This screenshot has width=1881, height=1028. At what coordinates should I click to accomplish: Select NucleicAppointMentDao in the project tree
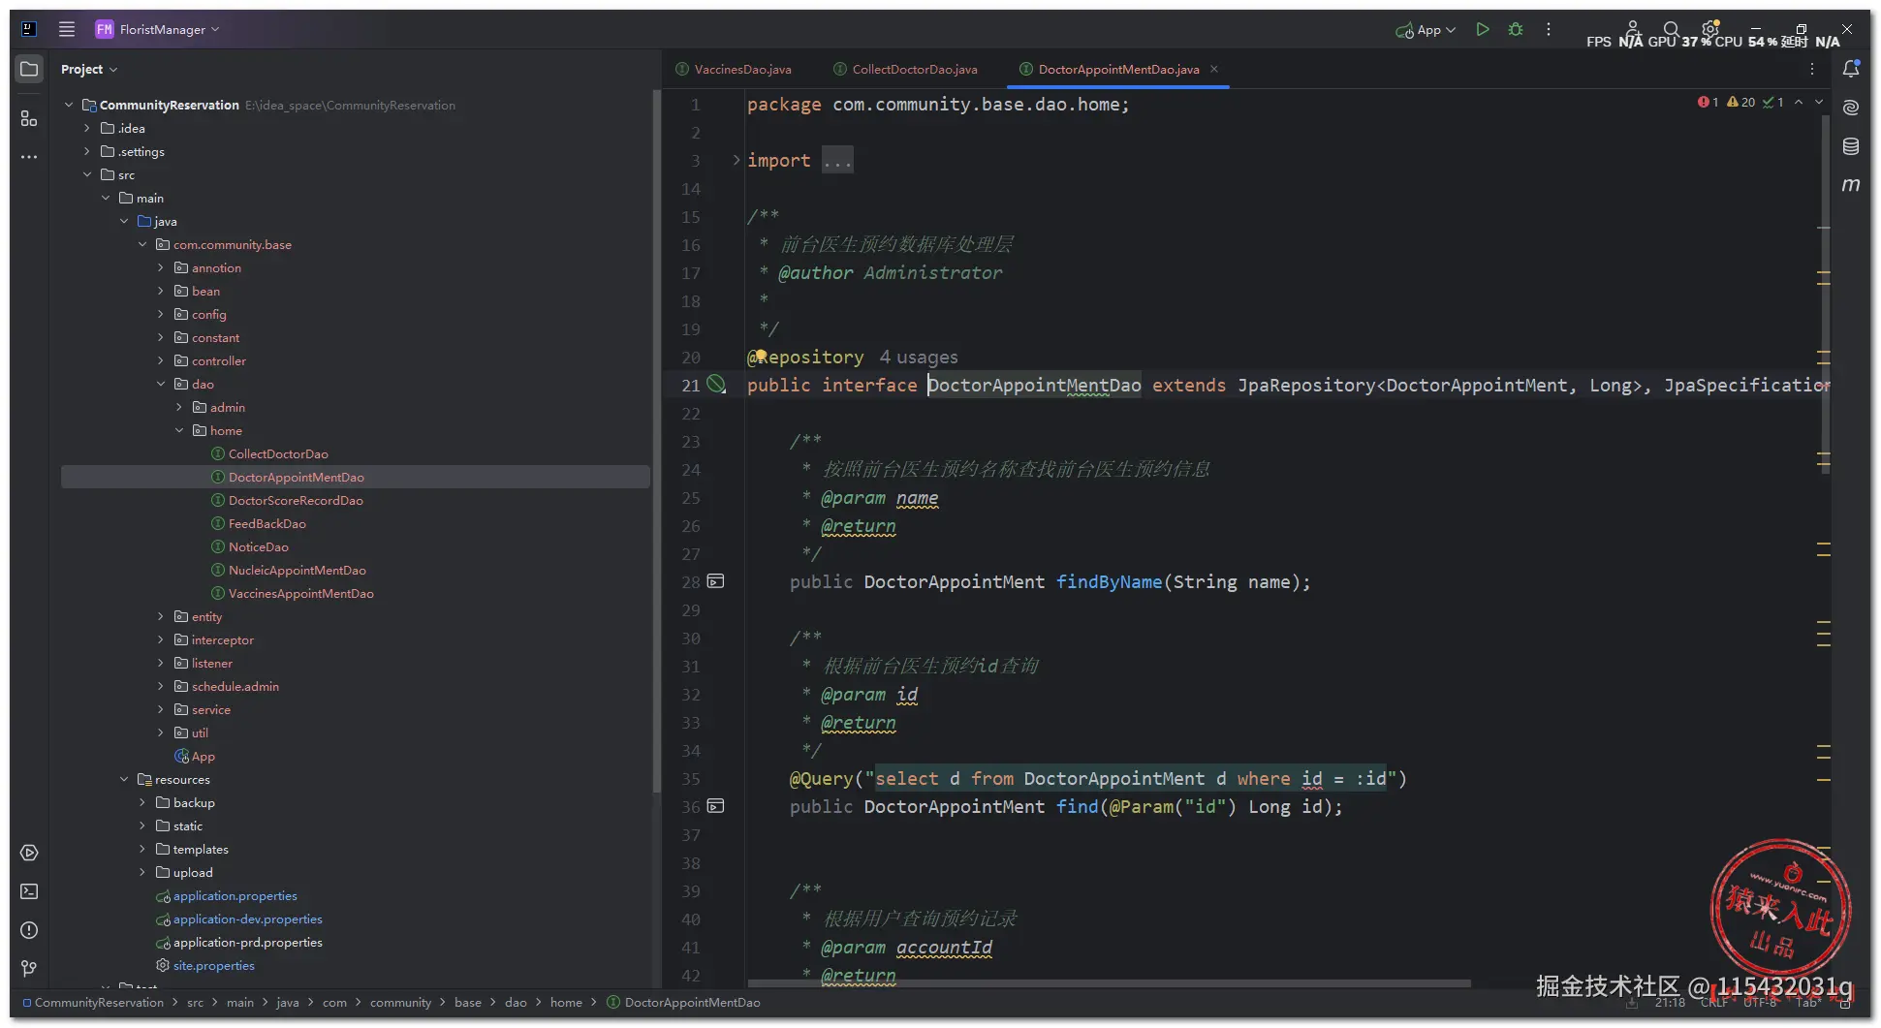click(x=297, y=570)
